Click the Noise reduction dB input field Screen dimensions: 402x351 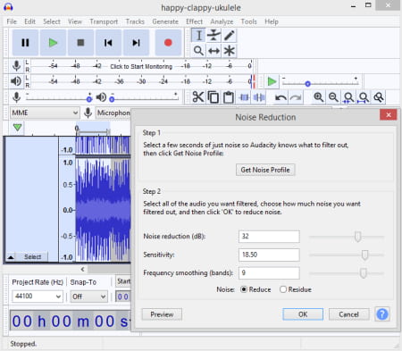269,237
